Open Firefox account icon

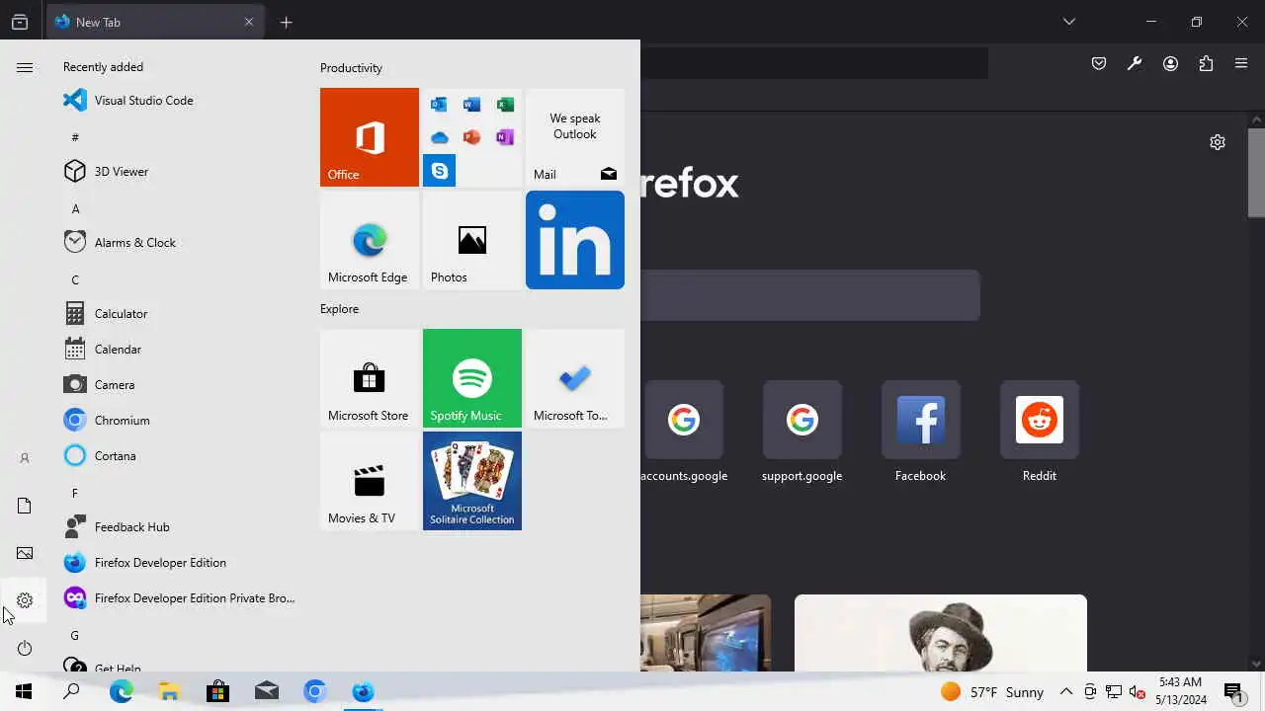click(1170, 63)
